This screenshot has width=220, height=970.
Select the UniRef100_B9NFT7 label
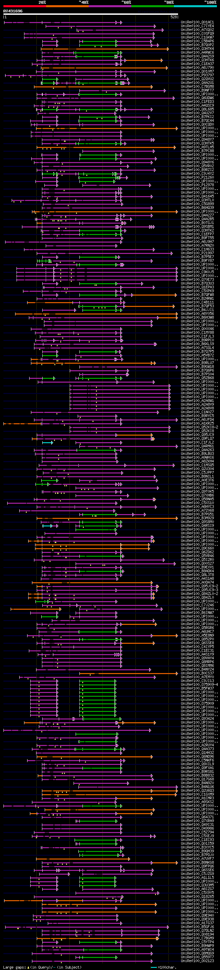tap(197, 90)
